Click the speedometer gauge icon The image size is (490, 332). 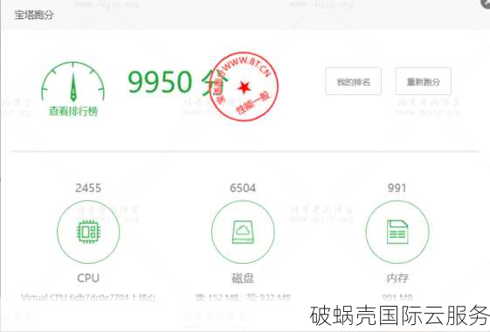tap(73, 82)
